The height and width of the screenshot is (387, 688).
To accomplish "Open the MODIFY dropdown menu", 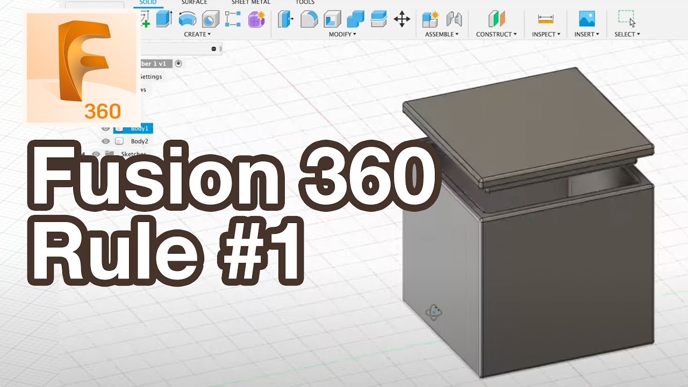I will 343,34.
